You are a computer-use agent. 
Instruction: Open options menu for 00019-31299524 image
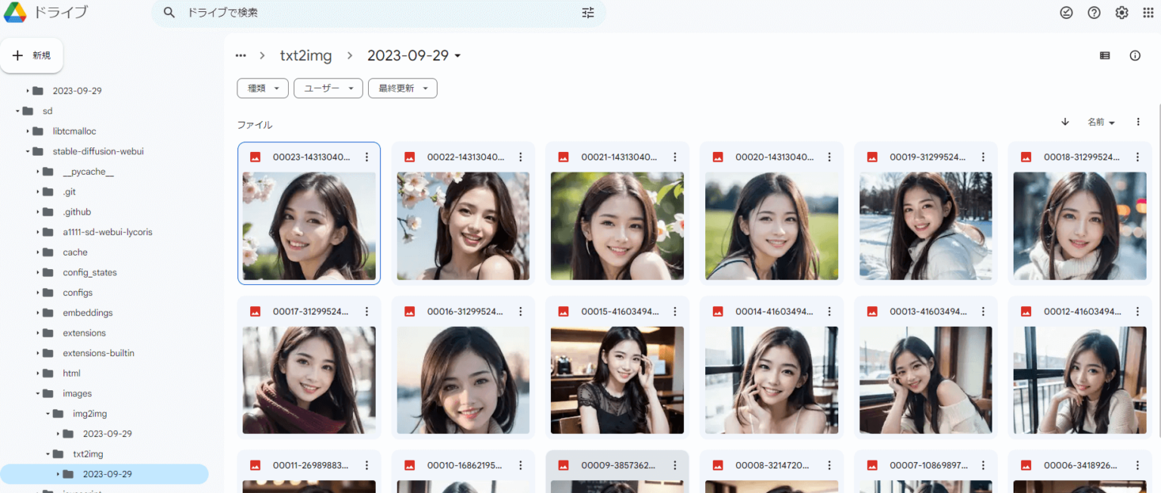click(983, 157)
